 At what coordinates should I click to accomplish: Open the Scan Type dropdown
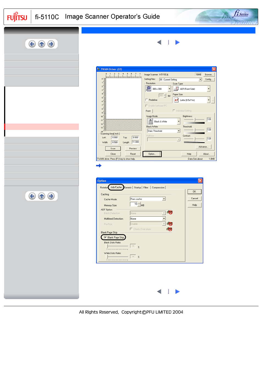click(209, 89)
